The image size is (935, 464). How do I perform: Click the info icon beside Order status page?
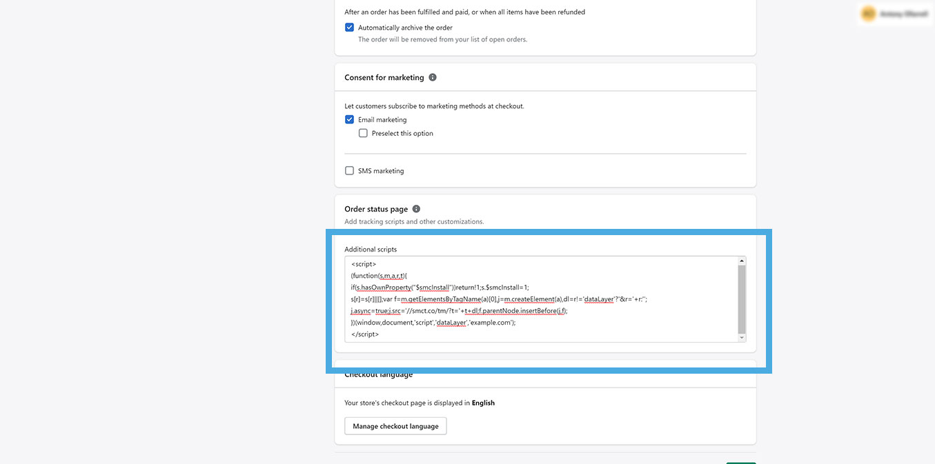tap(416, 209)
